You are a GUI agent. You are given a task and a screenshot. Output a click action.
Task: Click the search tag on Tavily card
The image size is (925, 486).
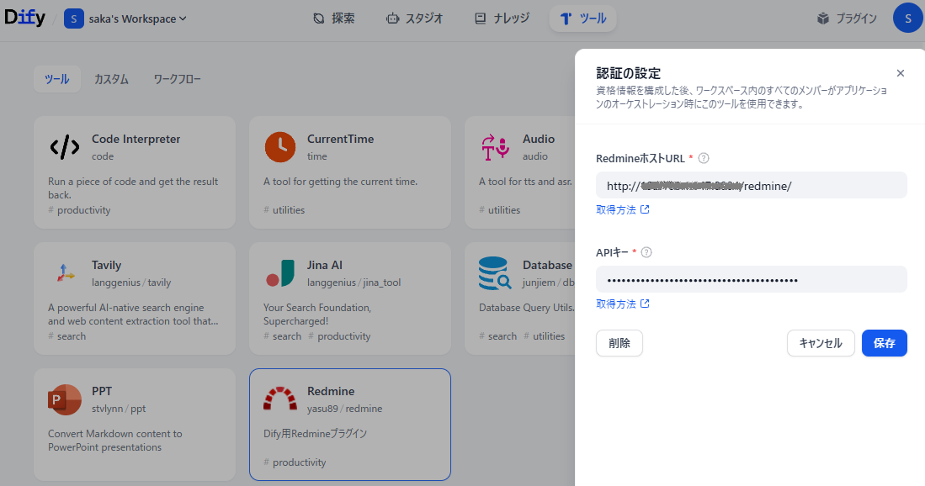coord(66,336)
